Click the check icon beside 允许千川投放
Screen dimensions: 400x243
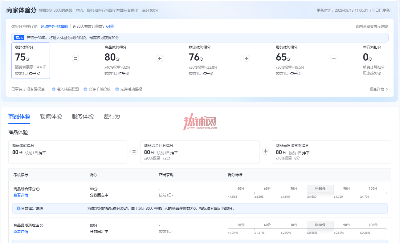[x=85, y=89]
